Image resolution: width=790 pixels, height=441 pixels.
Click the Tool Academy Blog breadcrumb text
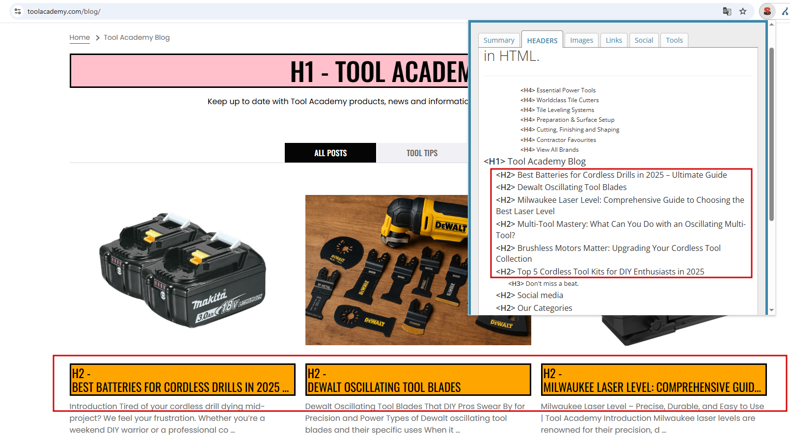point(136,37)
